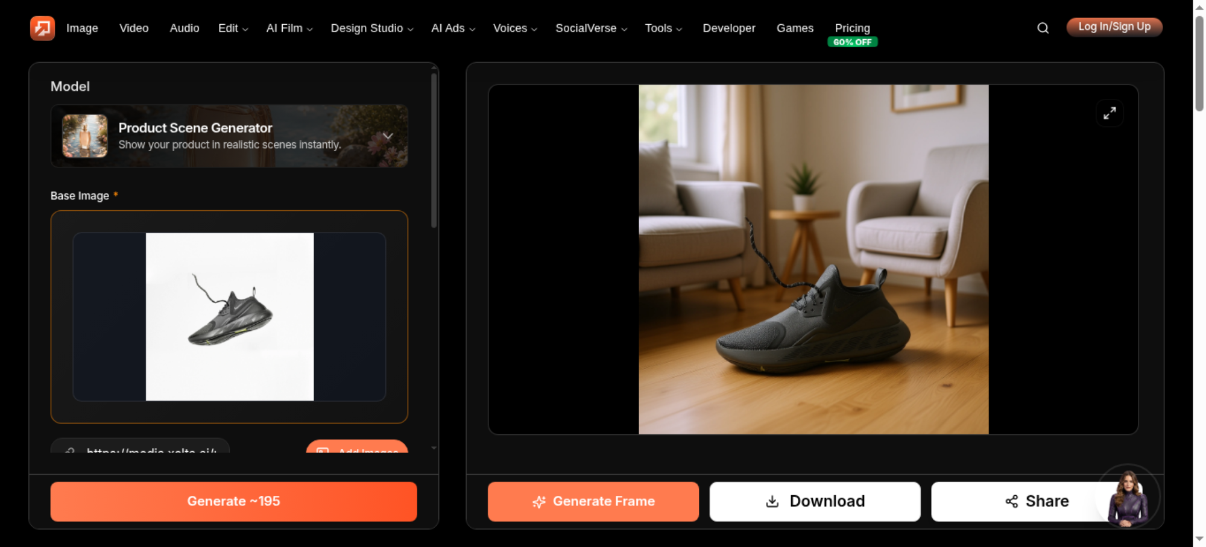Open Pricing with 60% OFF badge
The width and height of the screenshot is (1206, 547).
852,34
